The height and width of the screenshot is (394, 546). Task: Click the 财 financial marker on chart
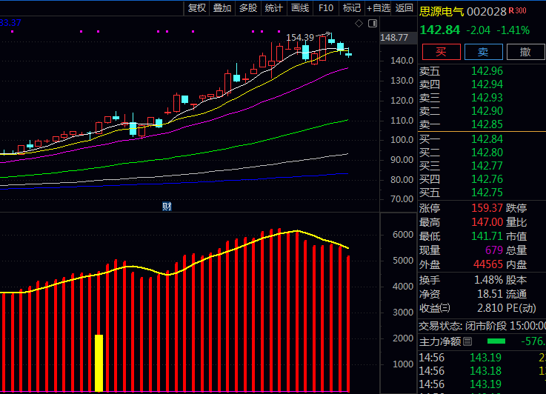coord(167,207)
